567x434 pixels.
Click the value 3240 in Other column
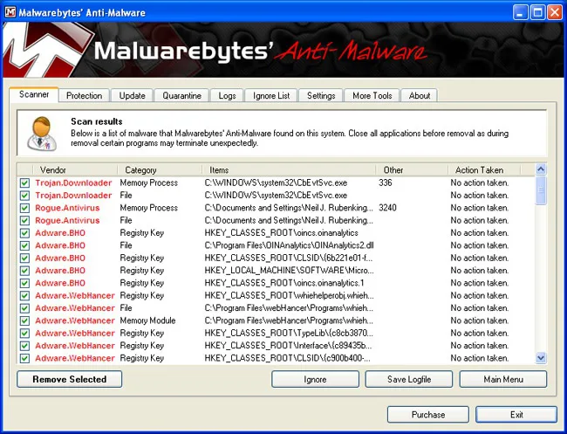[x=387, y=208]
